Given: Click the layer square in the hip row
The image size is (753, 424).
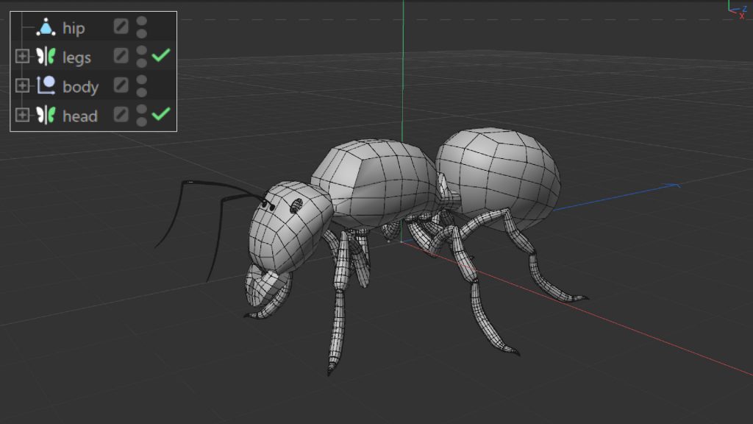Looking at the screenshot, I should tap(121, 27).
